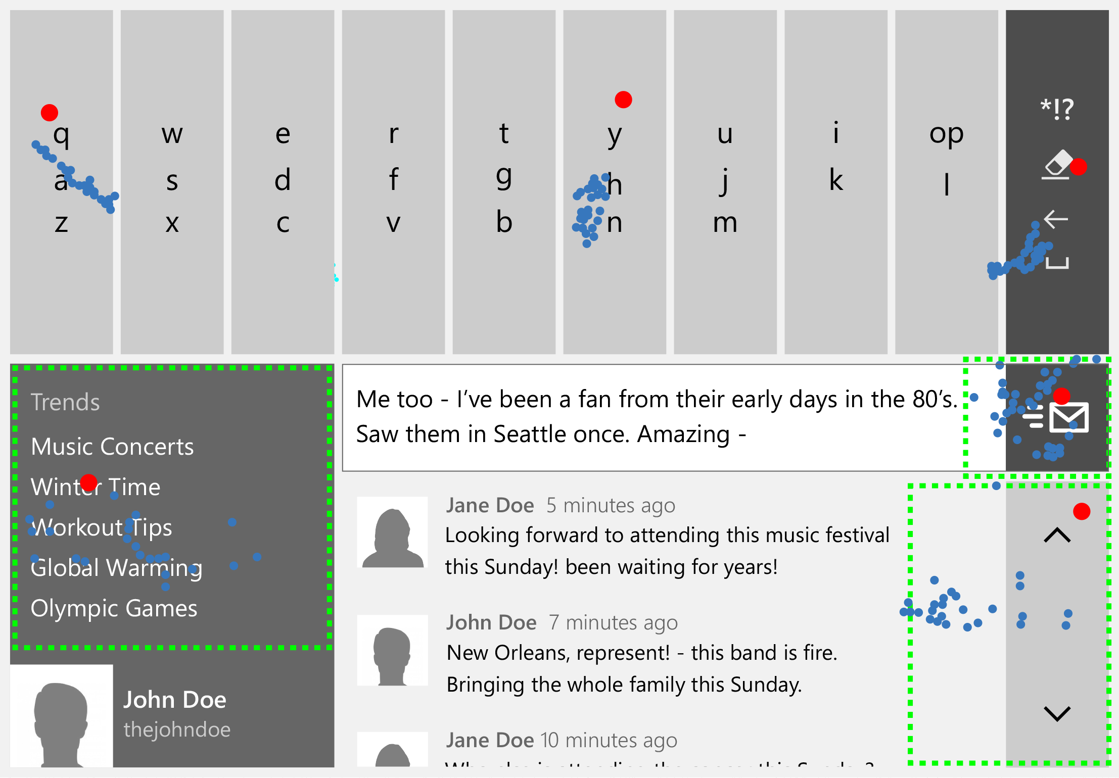The image size is (1119, 778).
Task: Open the Global Warming trend
Action: click(x=116, y=568)
